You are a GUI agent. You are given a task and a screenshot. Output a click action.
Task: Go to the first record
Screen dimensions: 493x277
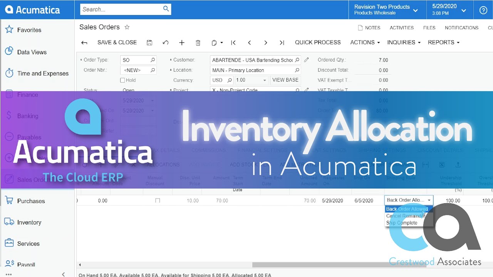[x=233, y=43]
